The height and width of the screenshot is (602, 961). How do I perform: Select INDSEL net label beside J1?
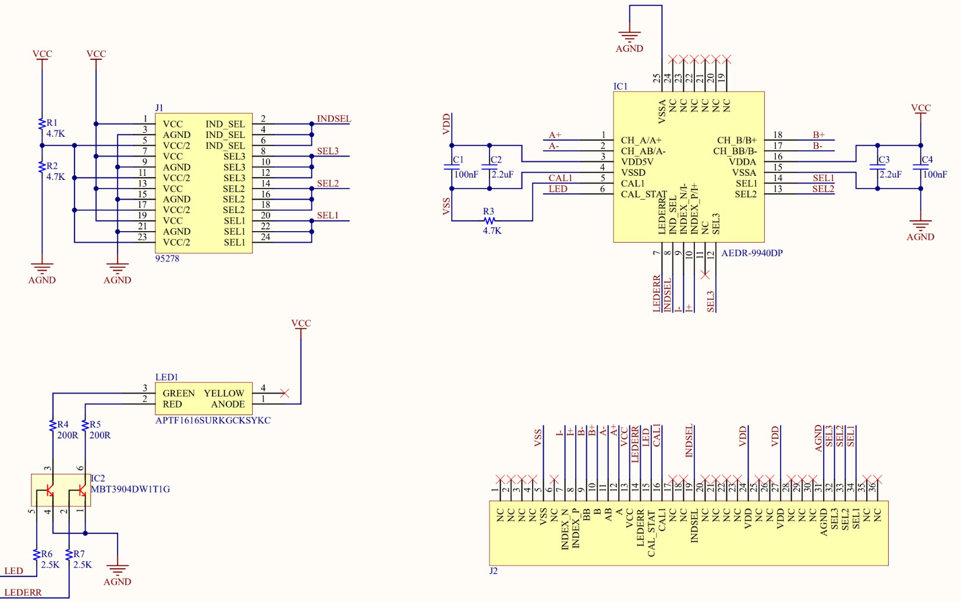pyautogui.click(x=334, y=119)
